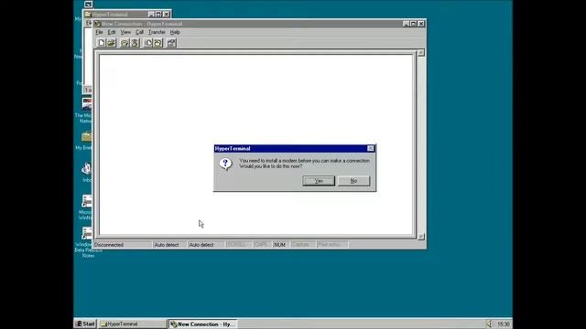Image resolution: width=586 pixels, height=329 pixels.
Task: Click the New connection toolbar icon
Action: pos(102,43)
